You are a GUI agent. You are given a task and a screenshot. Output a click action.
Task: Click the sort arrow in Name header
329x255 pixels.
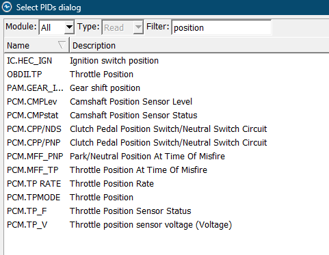click(x=62, y=45)
